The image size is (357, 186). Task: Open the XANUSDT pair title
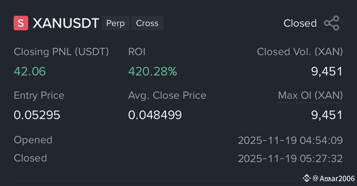66,23
